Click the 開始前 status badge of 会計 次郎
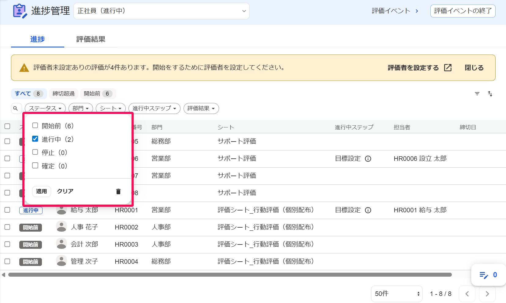 (31, 245)
